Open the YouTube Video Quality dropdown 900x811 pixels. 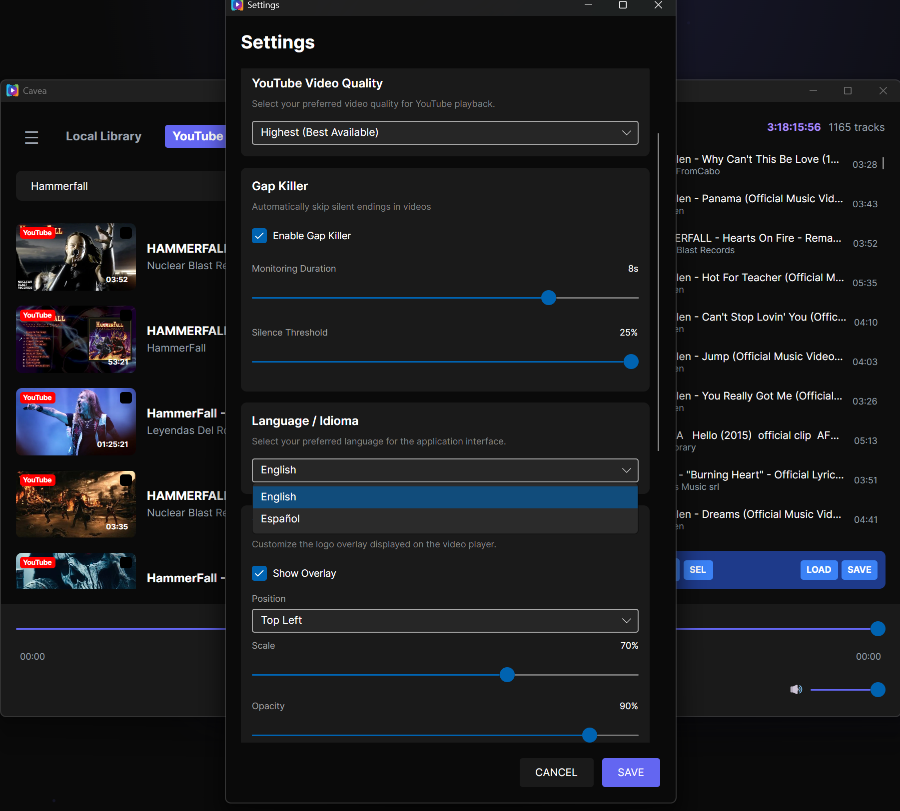[x=444, y=132]
